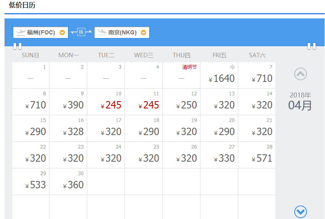This screenshot has width=325, height=219.
Task: Click departure plane icon in 福州 field
Action: pos(21,32)
